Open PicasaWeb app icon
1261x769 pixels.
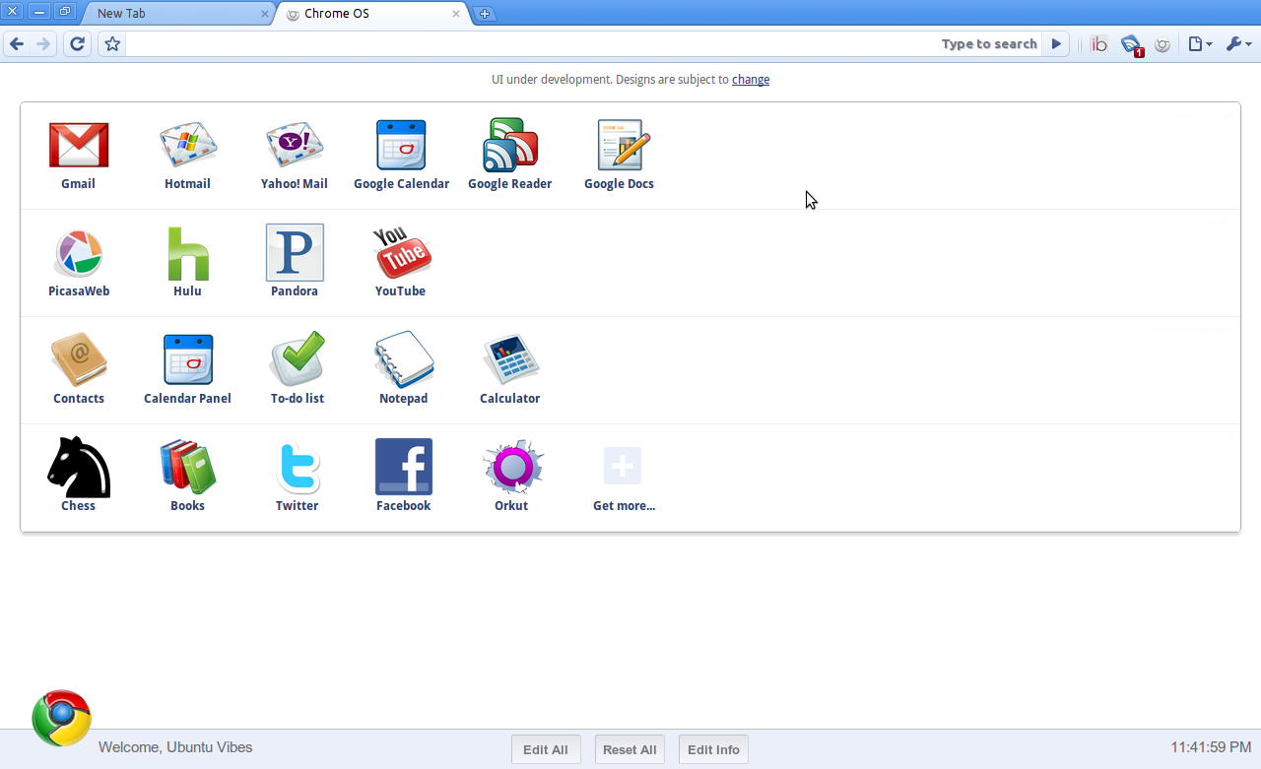78,253
